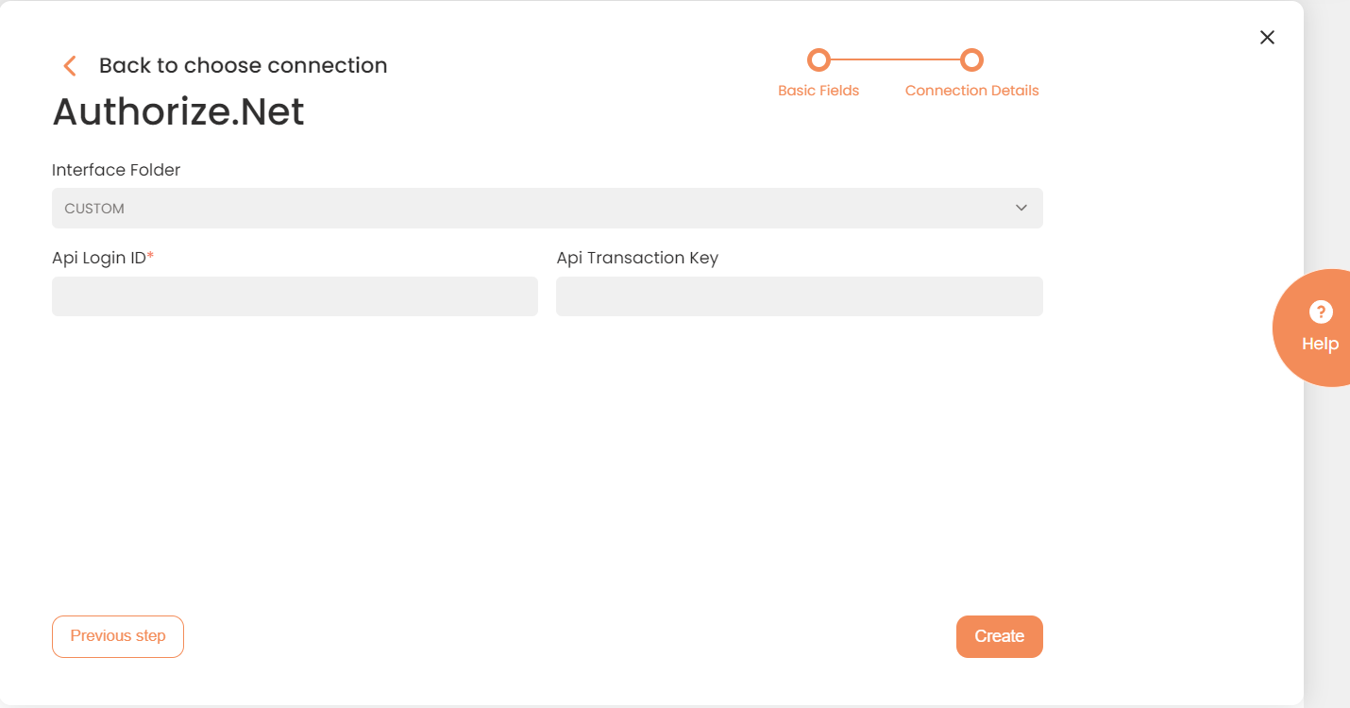
Task: Click the Interface Folder label
Action: click(x=116, y=170)
